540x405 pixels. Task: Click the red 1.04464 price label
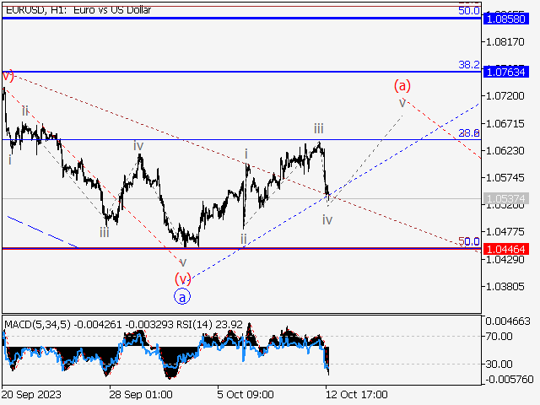tap(505, 249)
